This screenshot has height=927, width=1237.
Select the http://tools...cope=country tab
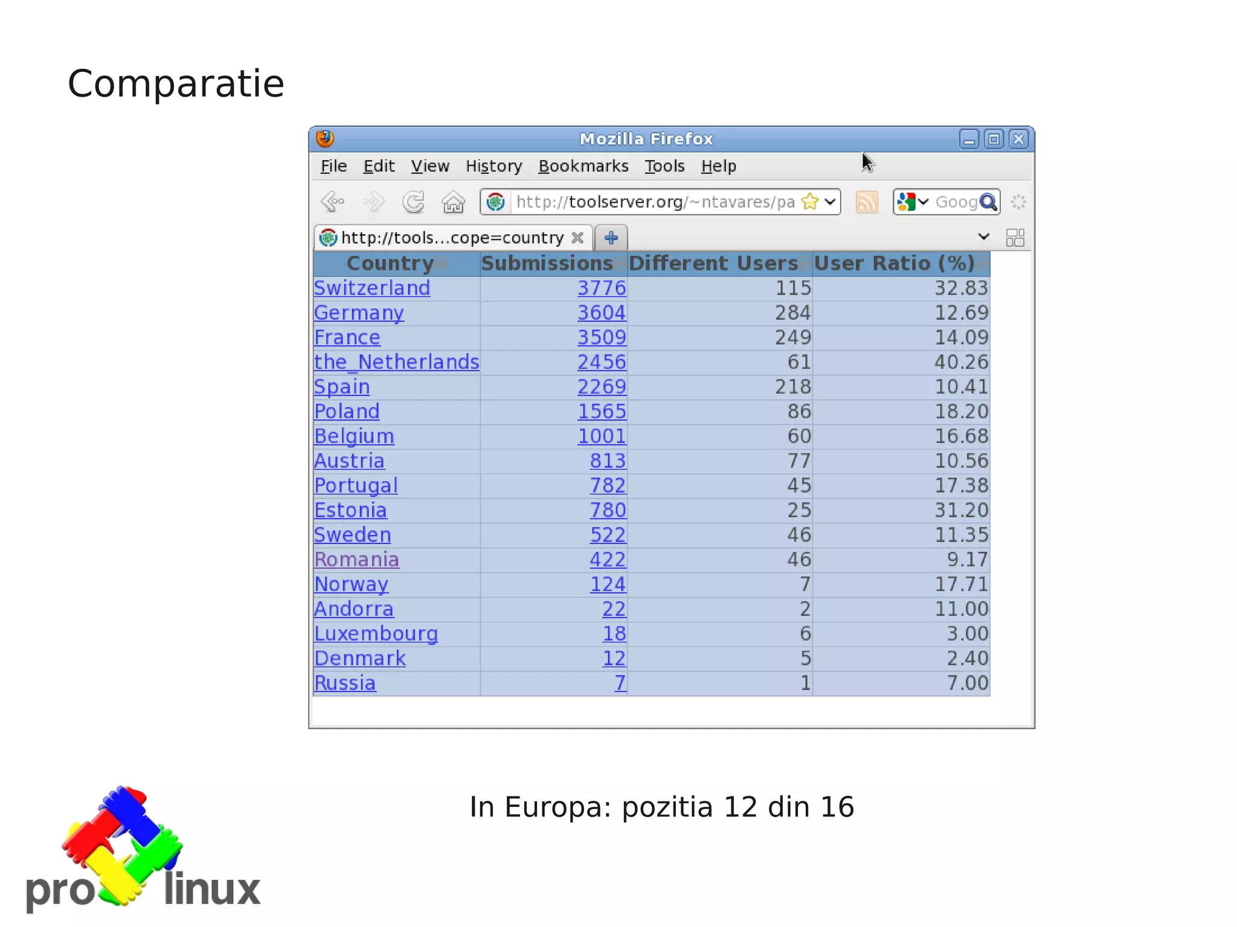453,237
